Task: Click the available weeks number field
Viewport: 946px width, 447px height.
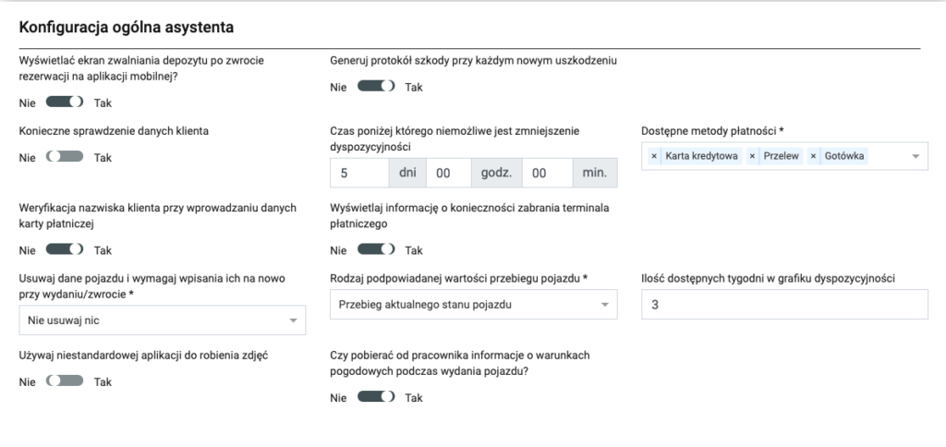Action: 784,304
